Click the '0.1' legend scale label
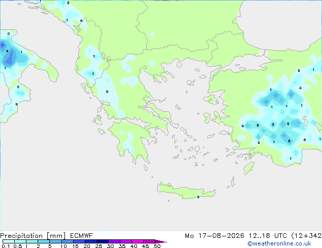 click(6, 246)
